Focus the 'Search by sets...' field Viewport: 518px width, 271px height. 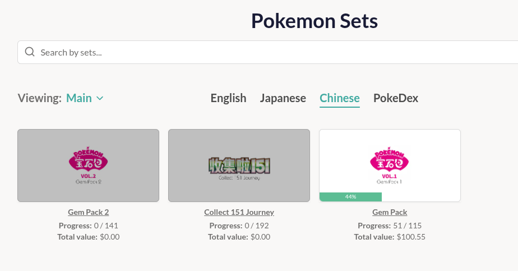269,52
